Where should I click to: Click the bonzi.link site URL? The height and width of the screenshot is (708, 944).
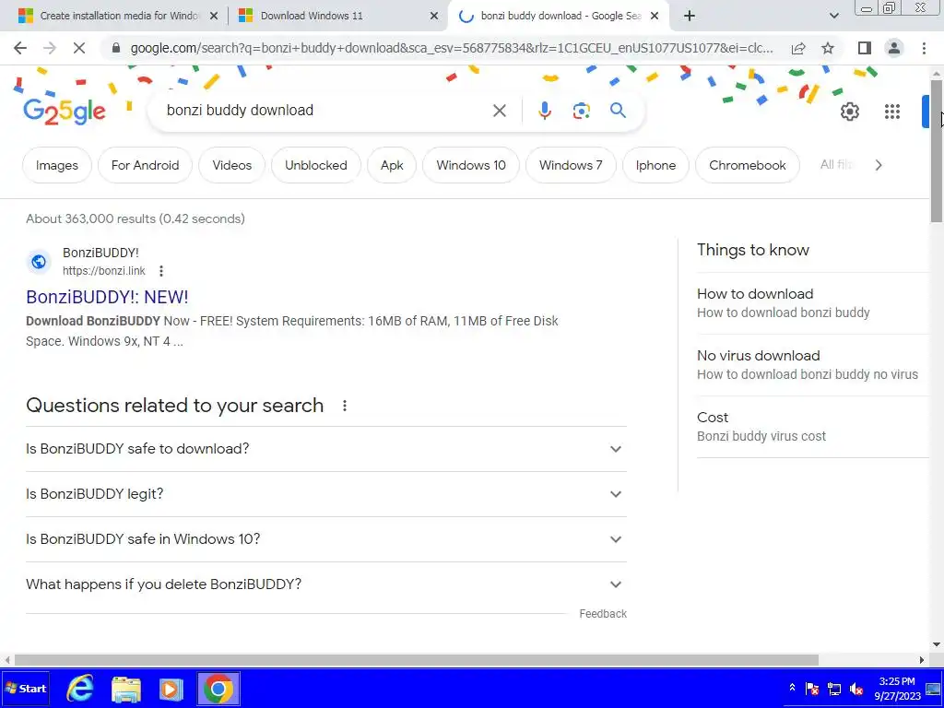pyautogui.click(x=103, y=271)
